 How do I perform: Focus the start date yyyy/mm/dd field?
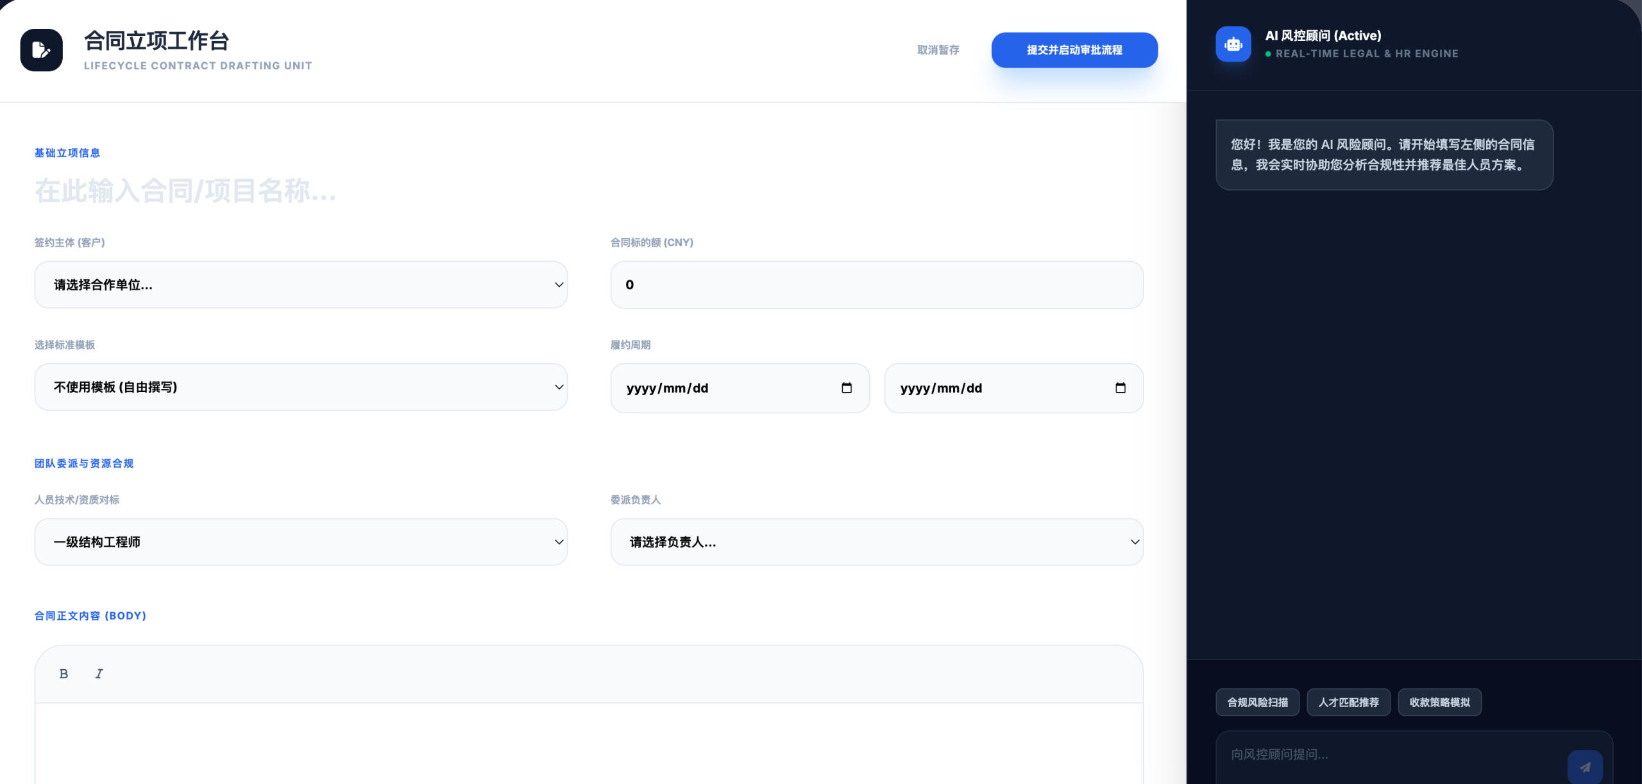point(740,388)
